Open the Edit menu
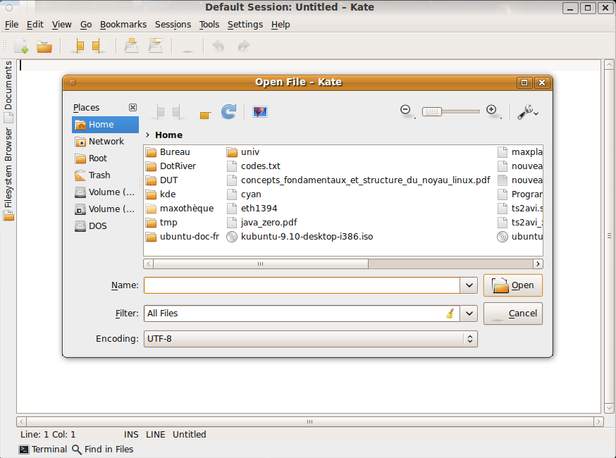This screenshot has height=458, width=616. [35, 25]
